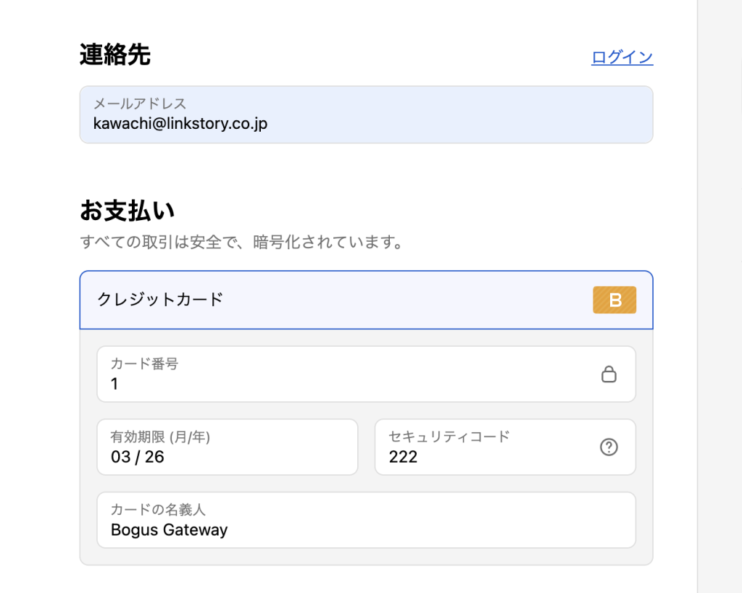Screen dimensions: 742x593
Task: Select the クレジットカード payment method row
Action: click(x=290, y=300)
